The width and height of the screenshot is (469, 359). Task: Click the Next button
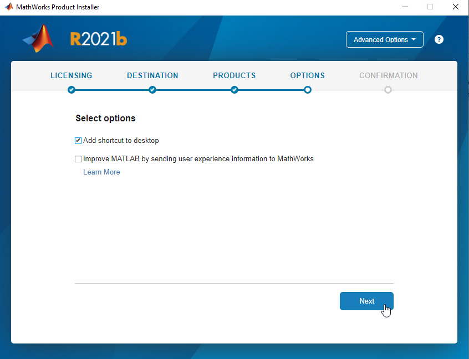pyautogui.click(x=366, y=301)
